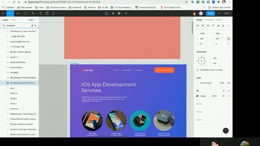Viewport: 260px width, 146px height.
Task: Open the shape tools dropdown arrow
Action: pos(28,13)
